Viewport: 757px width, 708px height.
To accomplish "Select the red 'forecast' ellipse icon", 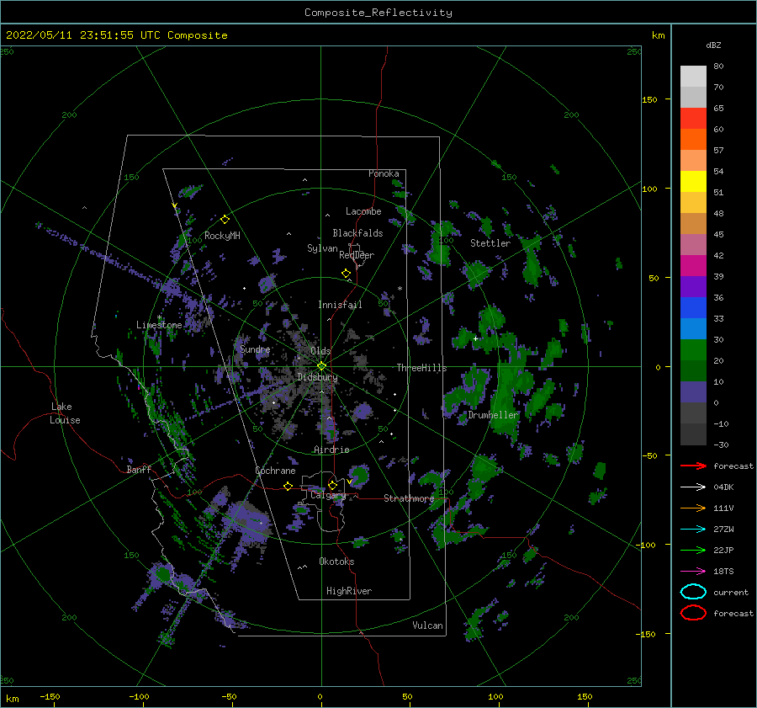I will [x=693, y=613].
